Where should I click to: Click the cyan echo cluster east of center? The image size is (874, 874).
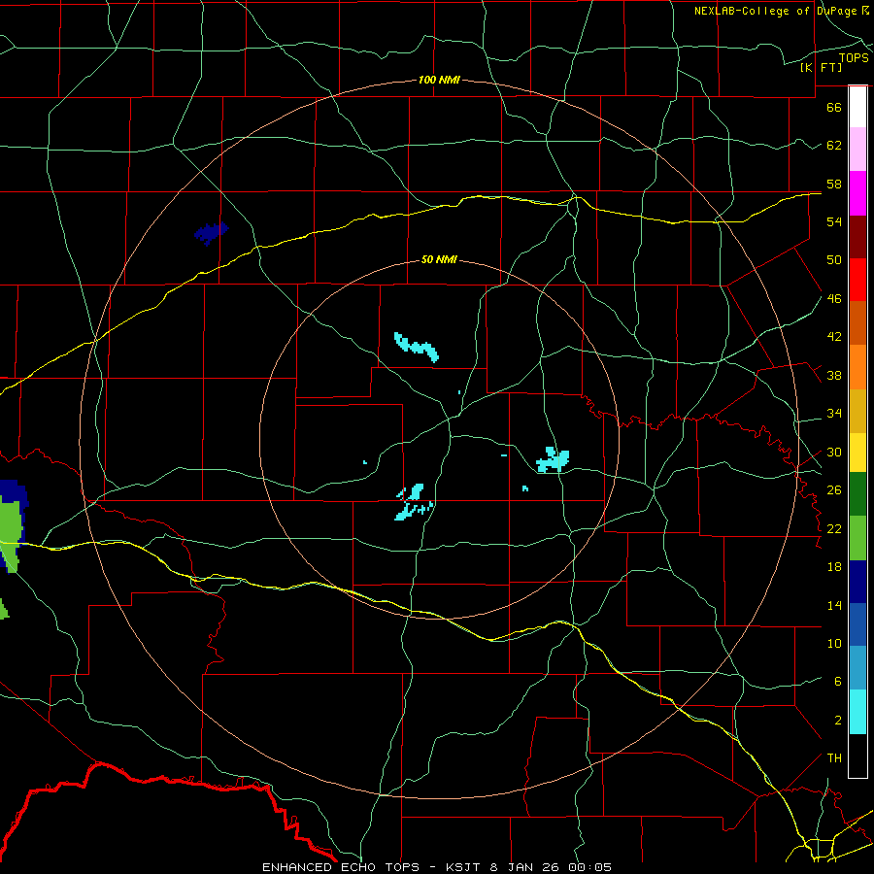553,460
